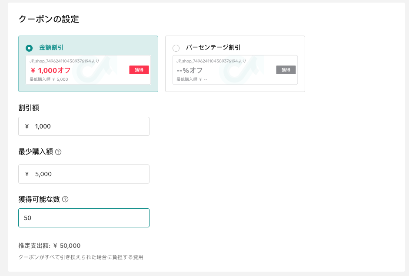Select the 金額割引 radio button
Screen dimensions: 409x276
pyautogui.click(x=29, y=48)
